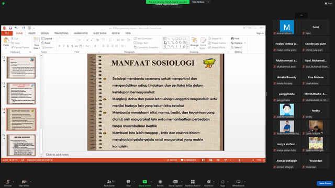Screen dimensions: 335x188
Task: Switch to Slide Sorter view icon
Action: [x=210, y=160]
